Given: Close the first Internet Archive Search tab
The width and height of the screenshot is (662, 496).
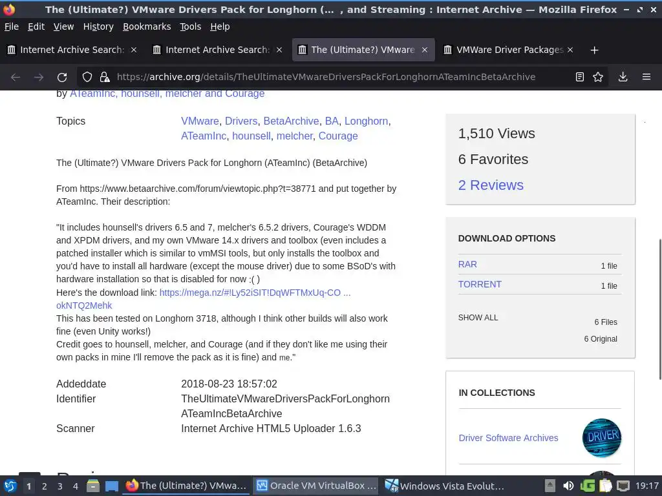Looking at the screenshot, I should pos(134,50).
